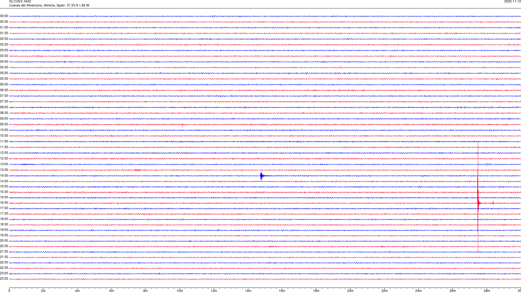Viewport: 521px width, 293px height.
Task: Click the 18:00 row time label
Action: [4, 219]
